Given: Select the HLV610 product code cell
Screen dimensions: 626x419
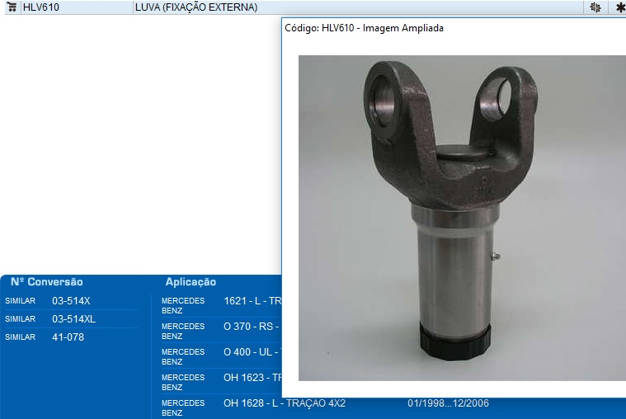Looking at the screenshot, I should click(41, 7).
